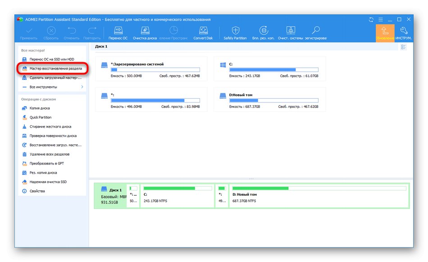The image size is (428, 262).
Task: Click the Операции с диском section header
Action: coord(38,100)
